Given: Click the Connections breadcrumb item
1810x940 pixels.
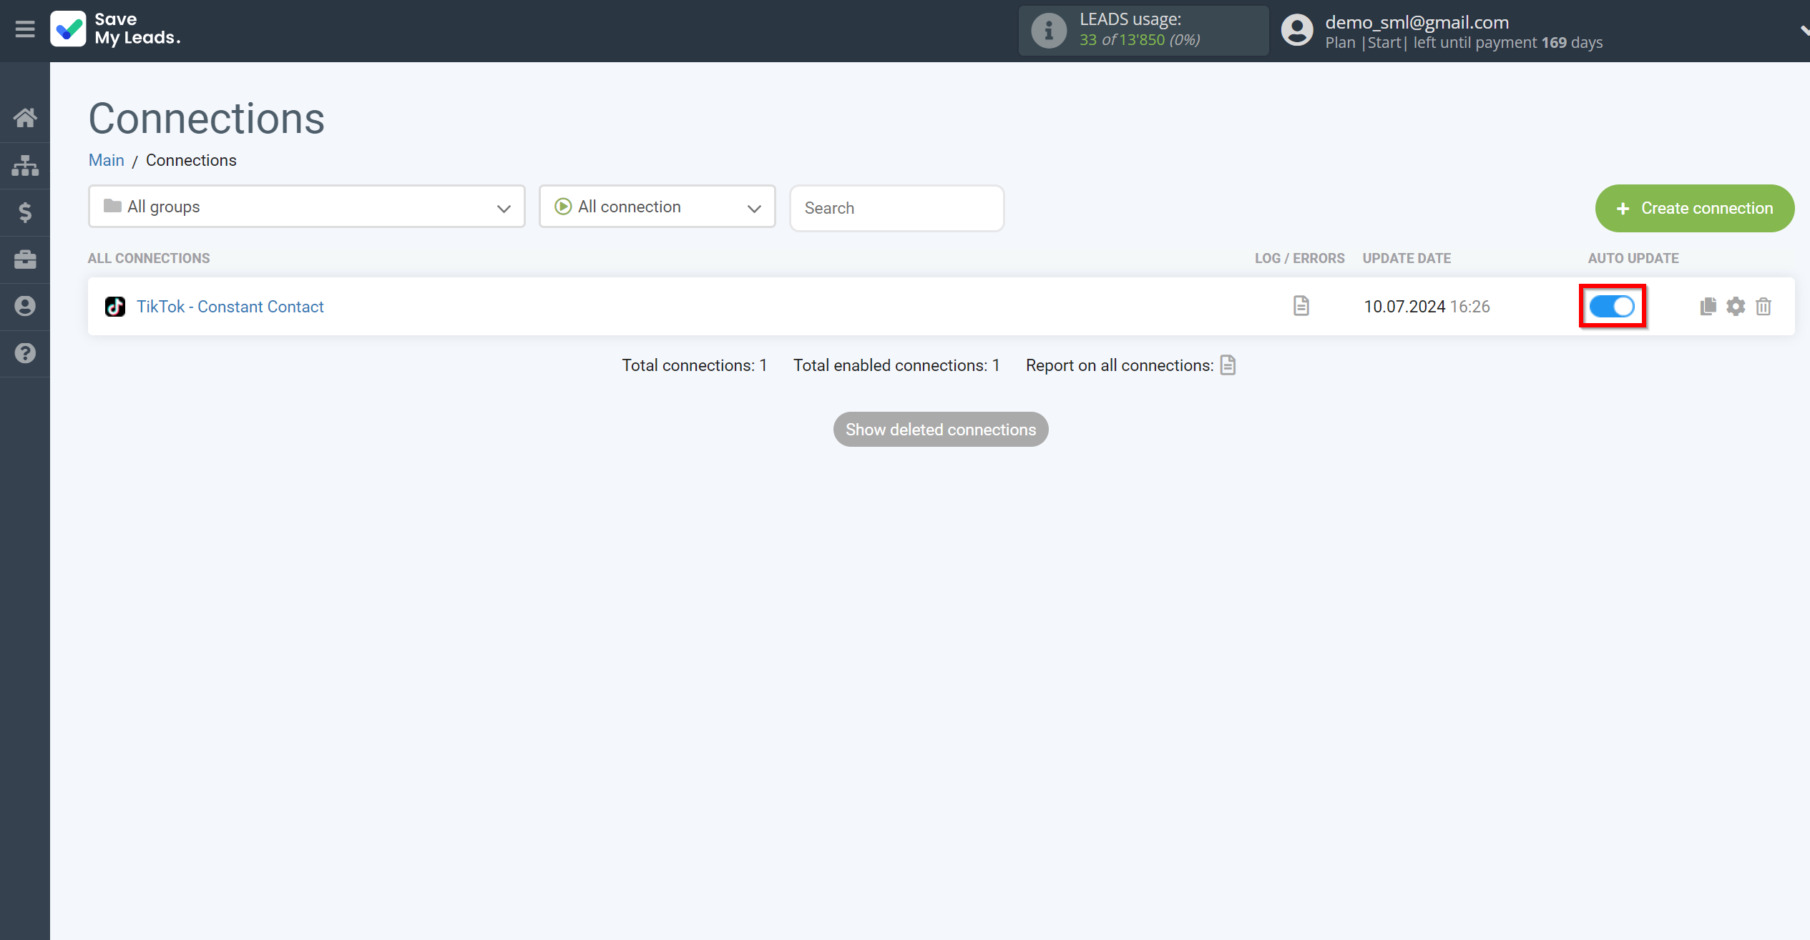Looking at the screenshot, I should coord(192,159).
